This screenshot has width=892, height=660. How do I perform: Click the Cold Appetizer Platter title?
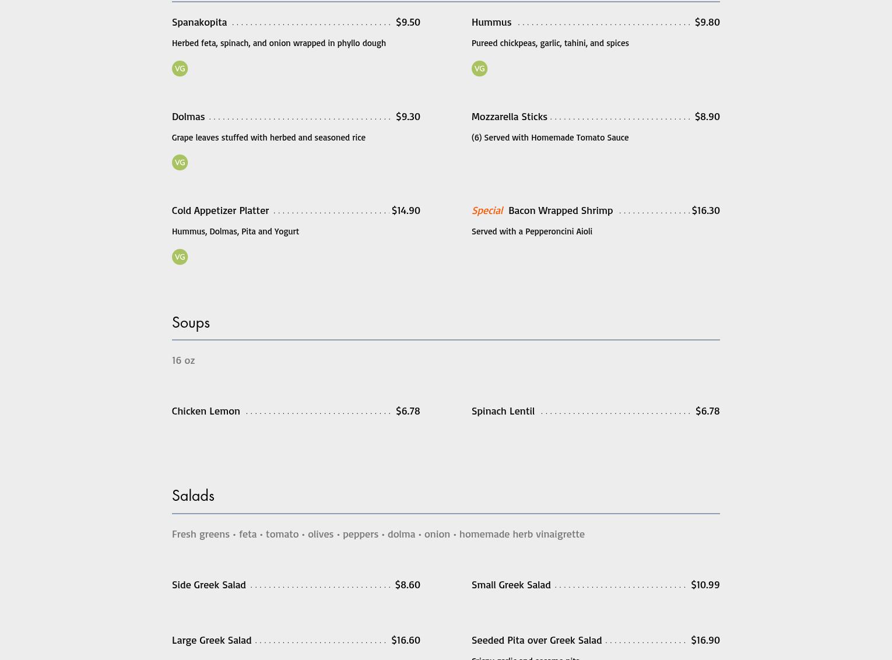(220, 210)
